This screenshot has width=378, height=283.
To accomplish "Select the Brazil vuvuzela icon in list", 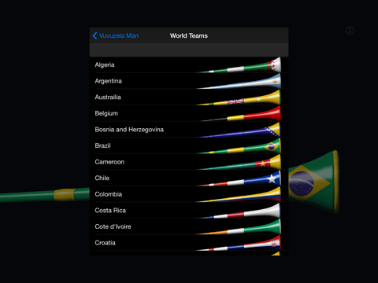I will pyautogui.click(x=239, y=146).
